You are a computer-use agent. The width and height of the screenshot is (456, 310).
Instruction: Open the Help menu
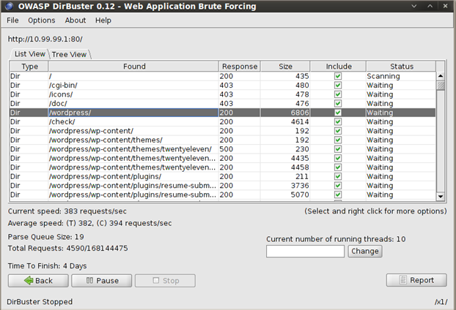coord(103,20)
